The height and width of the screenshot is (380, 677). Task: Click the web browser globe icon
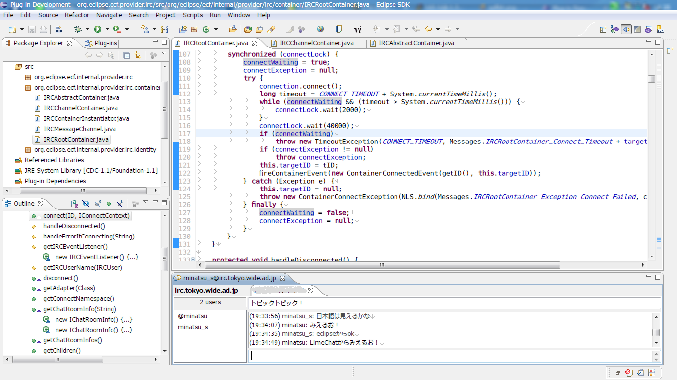[320, 29]
